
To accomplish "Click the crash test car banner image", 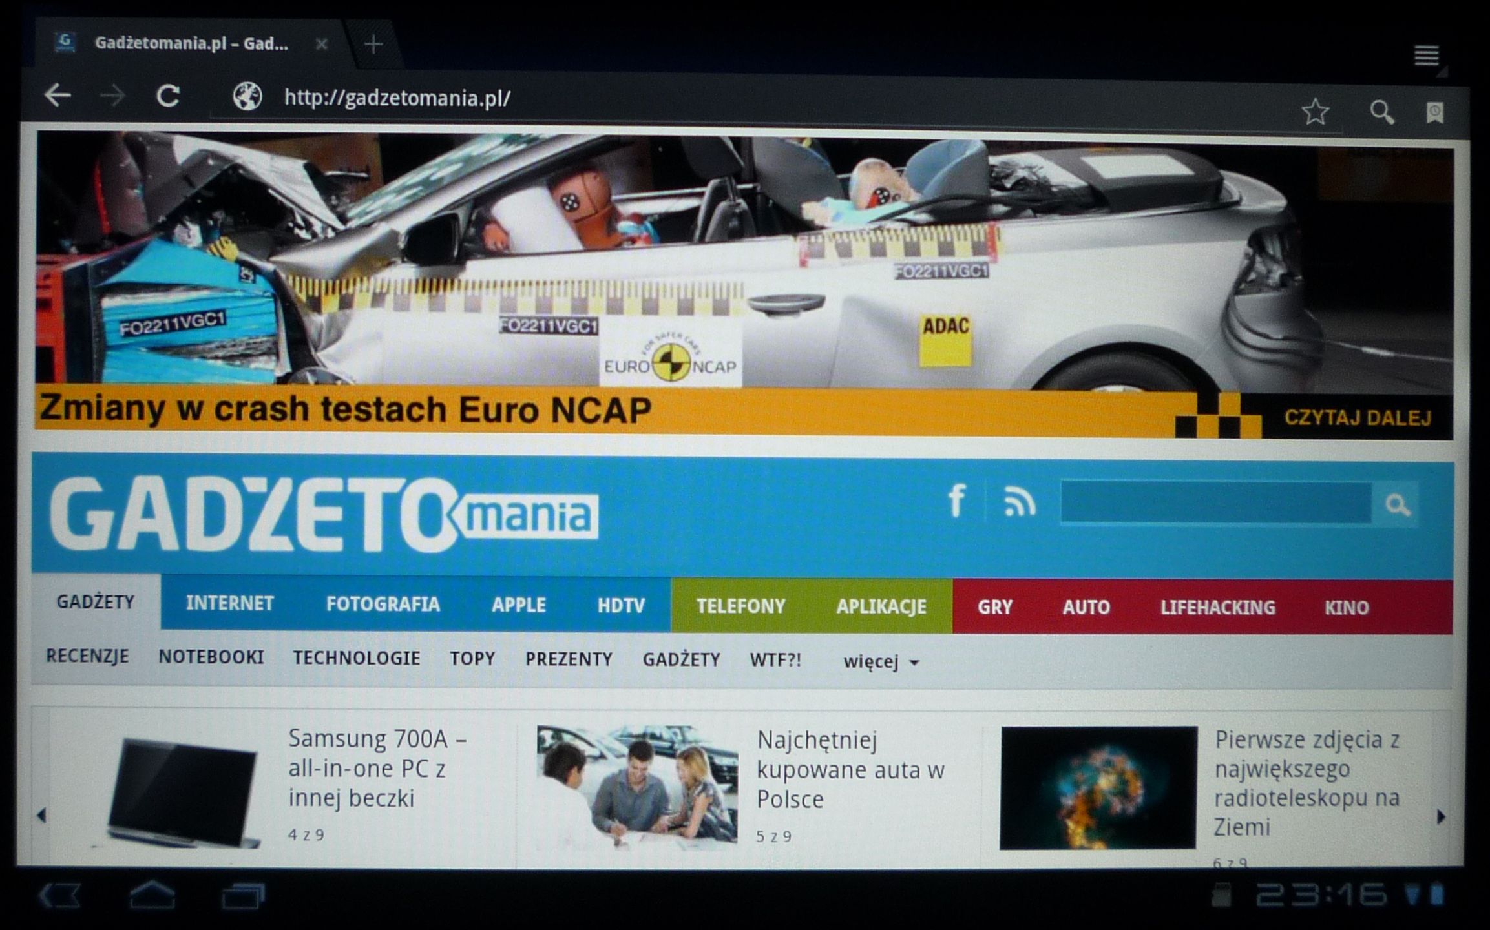I will (743, 262).
